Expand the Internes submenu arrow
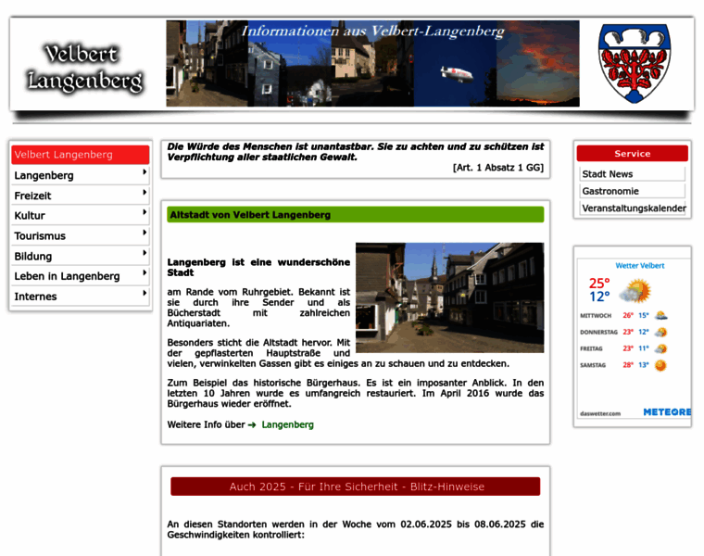The height and width of the screenshot is (556, 704). 145,293
